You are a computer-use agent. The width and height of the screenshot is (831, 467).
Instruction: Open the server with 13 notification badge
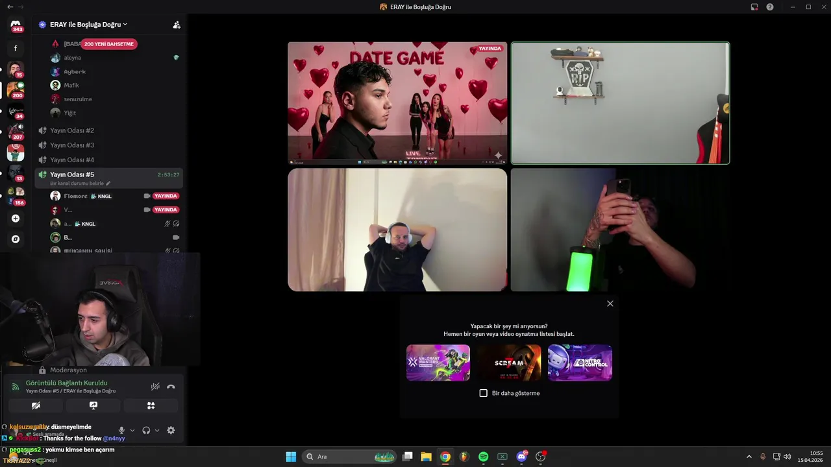click(16, 173)
